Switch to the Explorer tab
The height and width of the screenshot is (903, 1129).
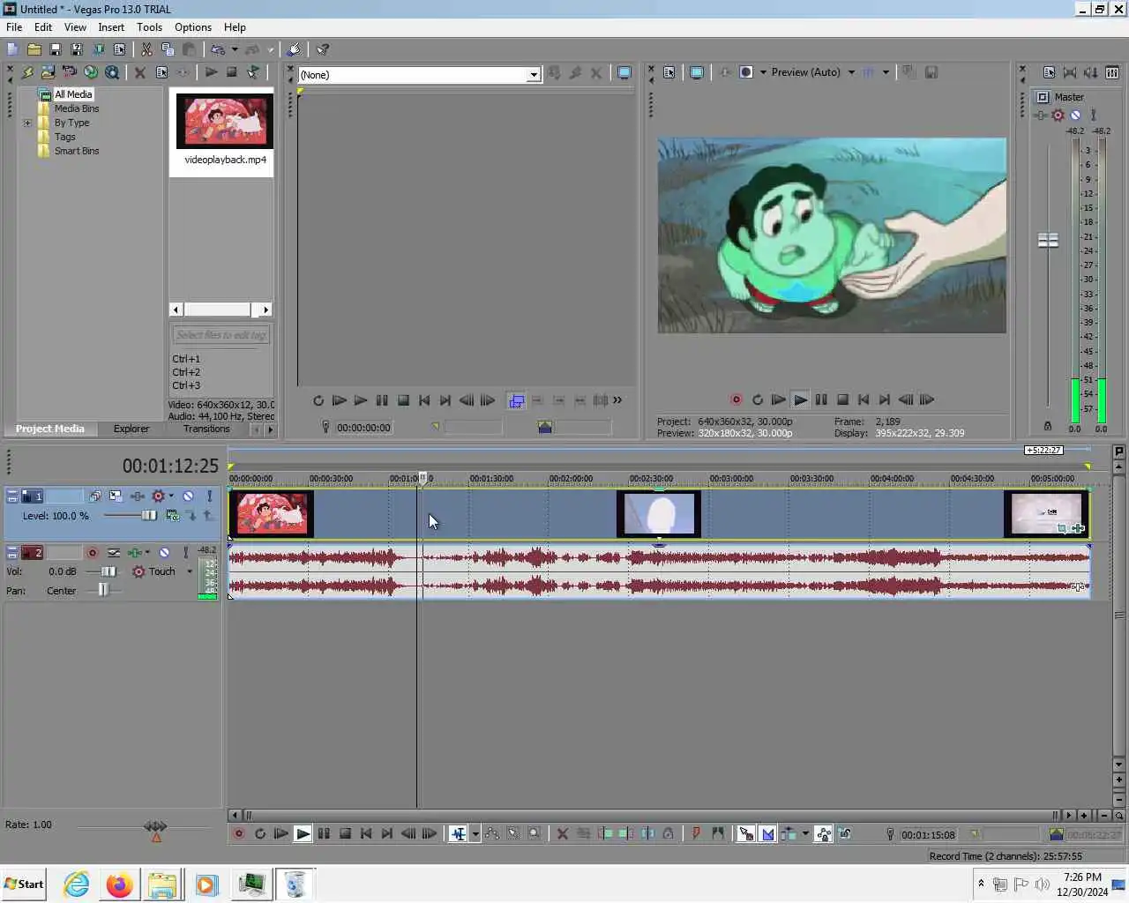click(131, 429)
